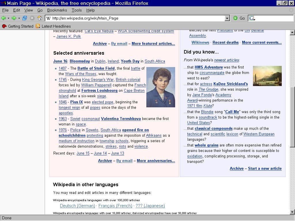The height and width of the screenshot is (221, 295).
Task: Open the Bookmarks menu
Action: tap(57, 10)
